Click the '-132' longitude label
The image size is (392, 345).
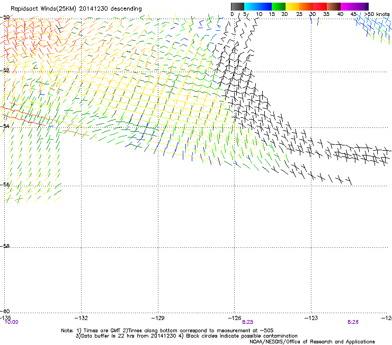[81, 318]
